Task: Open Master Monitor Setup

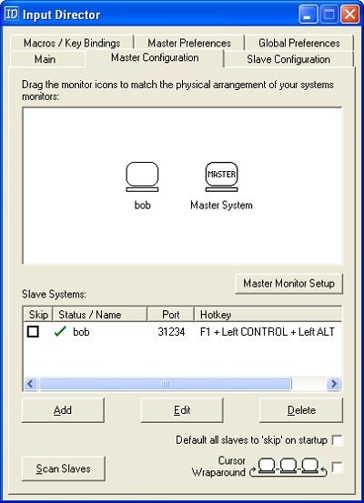Action: click(x=288, y=284)
